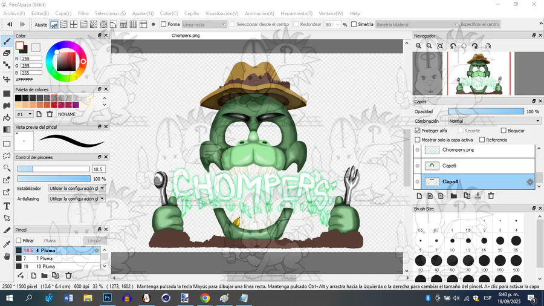This screenshot has width=544, height=306.
Task: Open the Simetría bilateral dropdown
Action: [x=416, y=25]
